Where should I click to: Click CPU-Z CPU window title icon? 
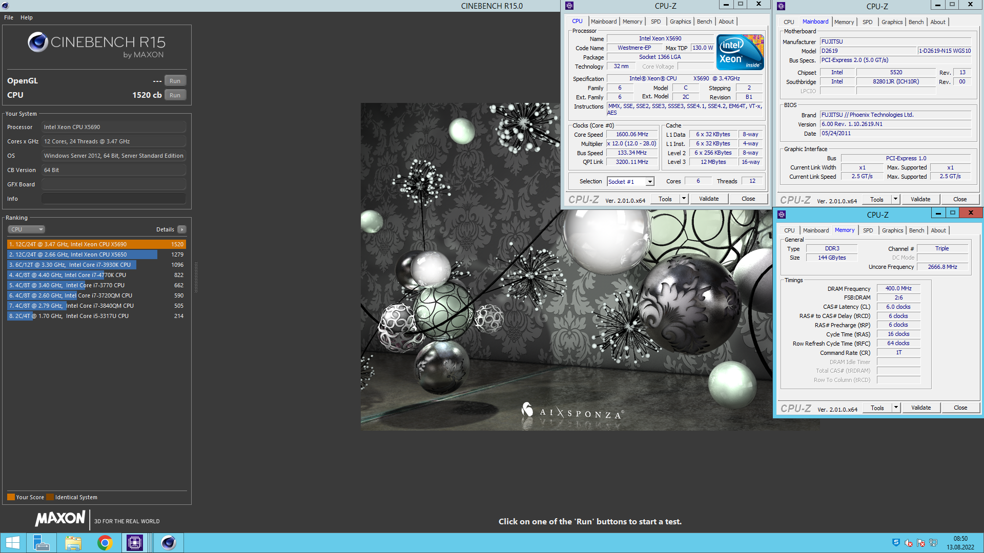click(x=569, y=6)
